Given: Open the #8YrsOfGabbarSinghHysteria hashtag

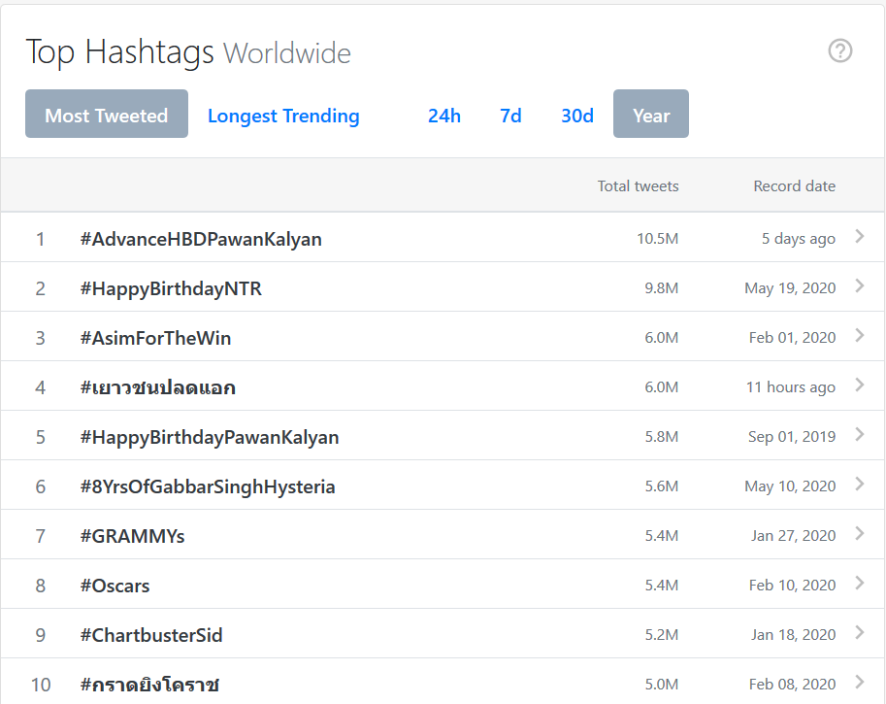Looking at the screenshot, I should pos(208,486).
